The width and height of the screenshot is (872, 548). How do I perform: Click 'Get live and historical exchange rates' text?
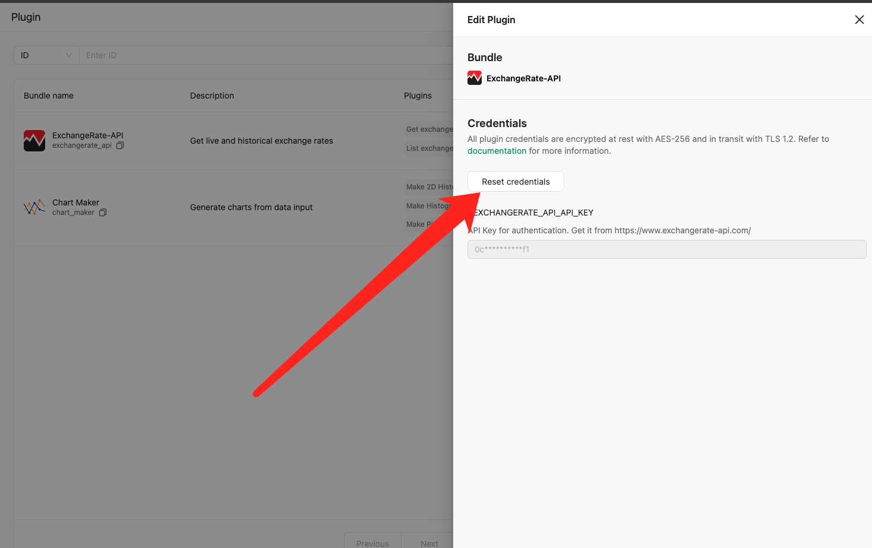click(261, 141)
